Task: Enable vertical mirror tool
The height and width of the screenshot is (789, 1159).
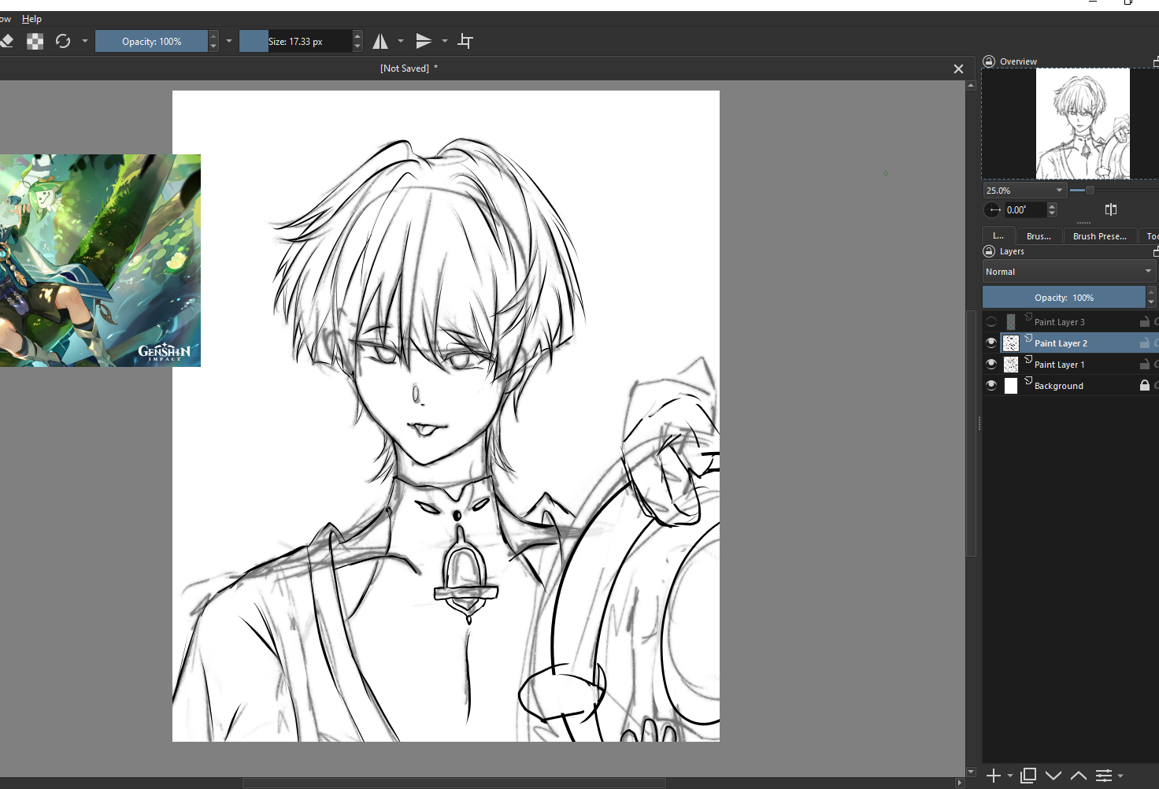Action: [424, 41]
